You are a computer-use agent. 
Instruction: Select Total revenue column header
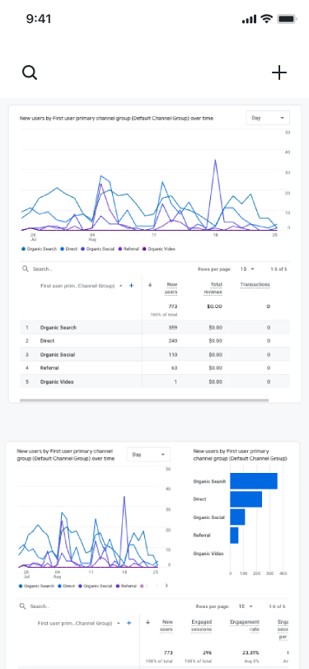coord(216,288)
